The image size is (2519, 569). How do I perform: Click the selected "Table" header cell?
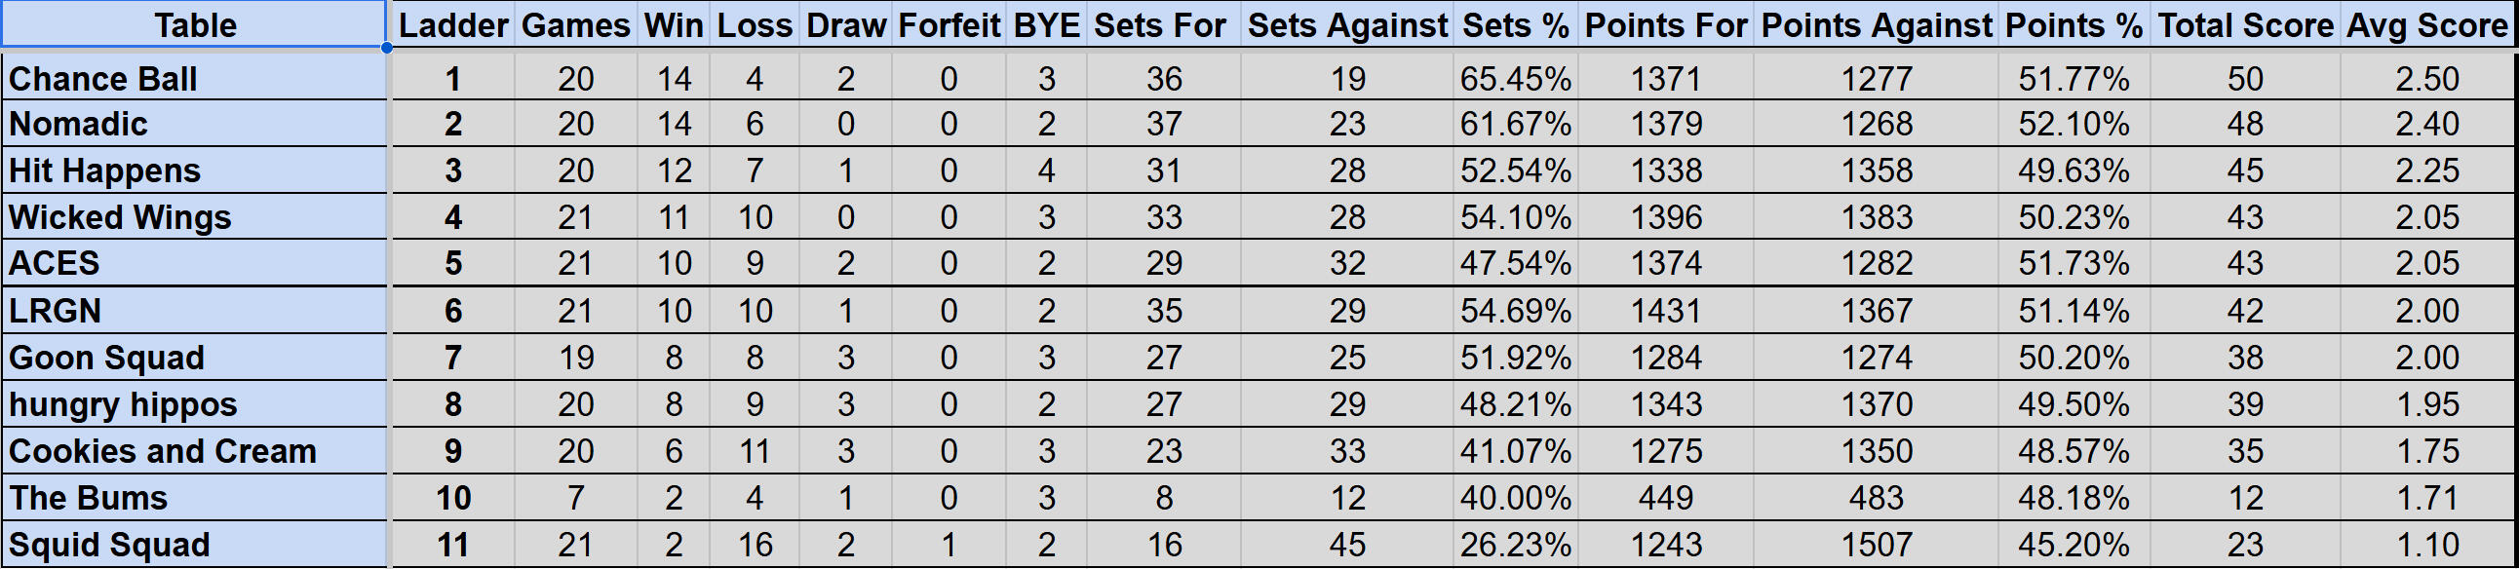click(x=195, y=24)
